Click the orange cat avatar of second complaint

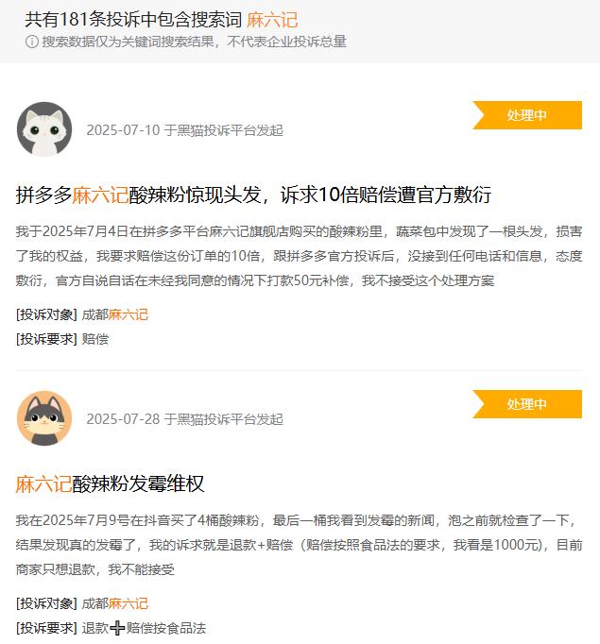[x=44, y=418]
